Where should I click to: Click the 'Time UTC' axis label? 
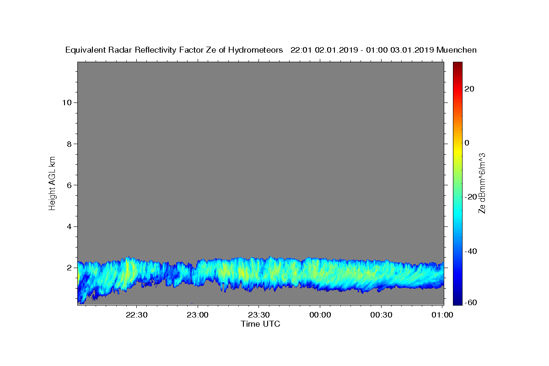260,324
